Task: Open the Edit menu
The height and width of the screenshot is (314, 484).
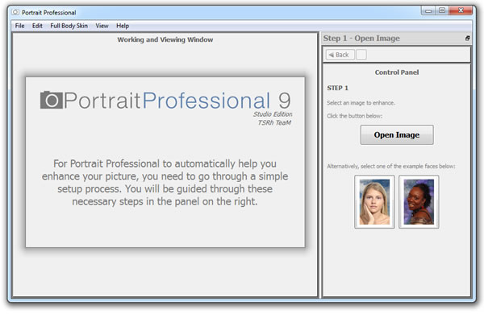Action: click(37, 26)
